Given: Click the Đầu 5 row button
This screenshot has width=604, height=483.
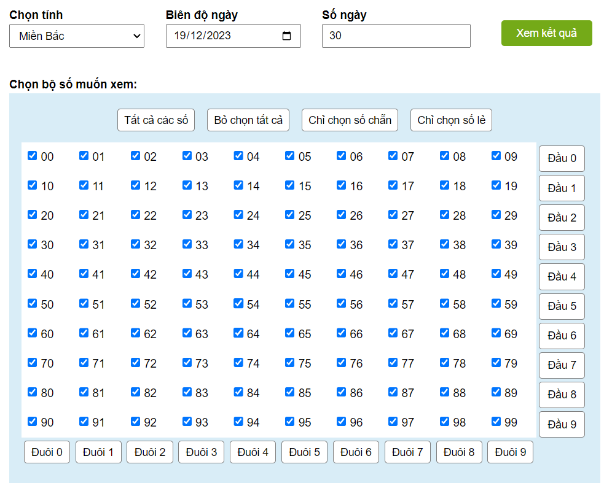Looking at the screenshot, I should [562, 306].
